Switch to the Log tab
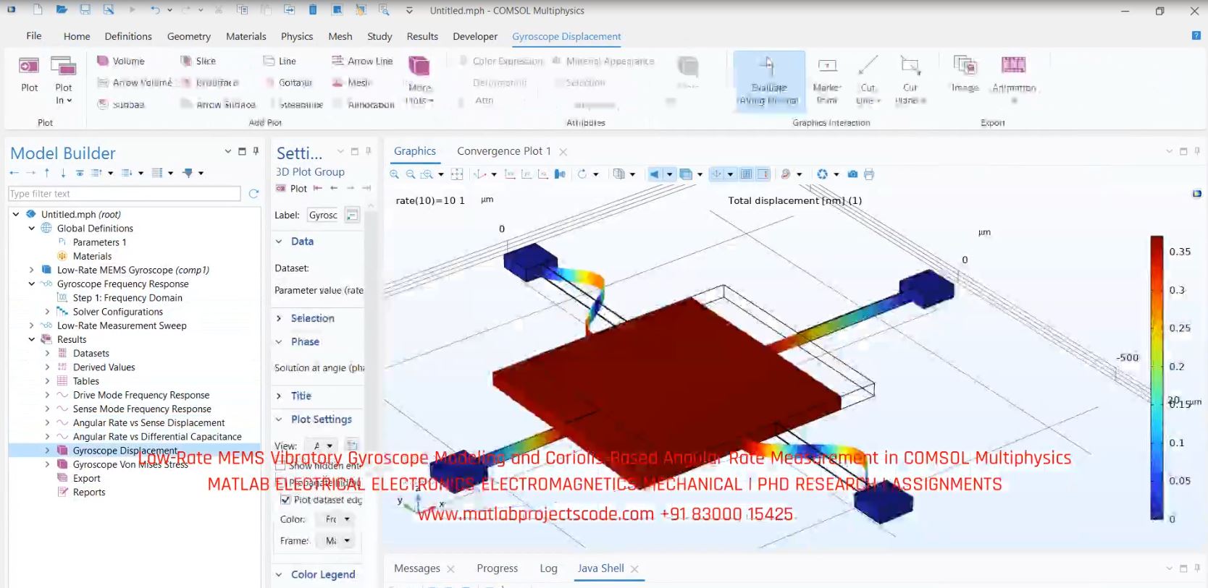Viewport: 1208px width, 588px height. click(x=548, y=568)
